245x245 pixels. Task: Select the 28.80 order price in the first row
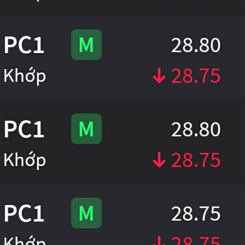(196, 45)
